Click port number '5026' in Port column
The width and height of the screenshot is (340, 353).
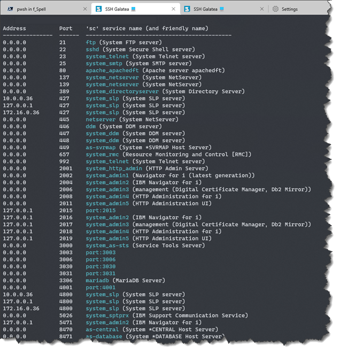point(66,316)
